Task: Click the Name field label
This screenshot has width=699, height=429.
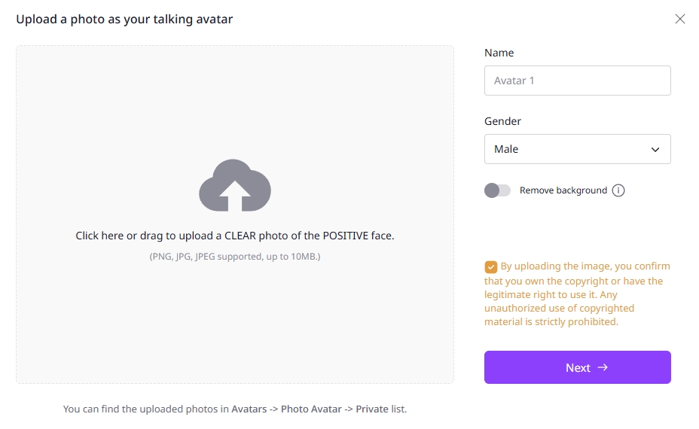Action: coord(499,53)
